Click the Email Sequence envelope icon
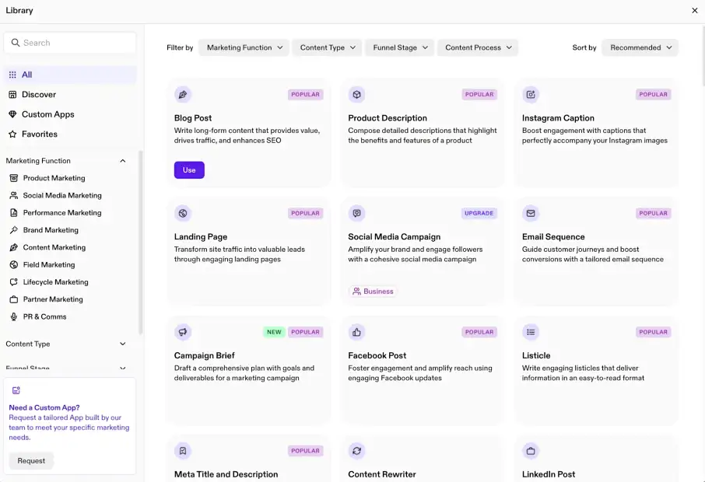The height and width of the screenshot is (482, 705). 531,213
